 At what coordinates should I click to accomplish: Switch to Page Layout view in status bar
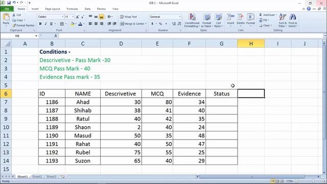pos(277,181)
